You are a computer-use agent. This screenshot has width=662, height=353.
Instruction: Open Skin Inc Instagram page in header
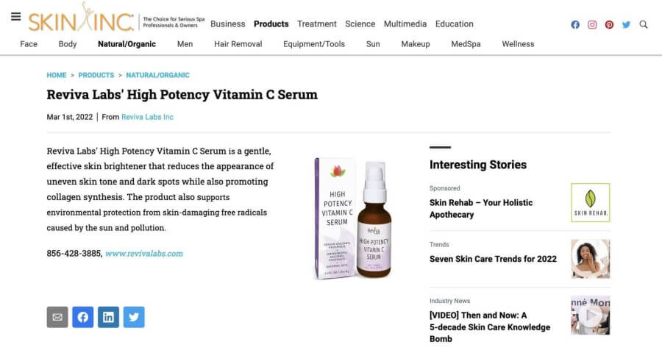pos(592,24)
